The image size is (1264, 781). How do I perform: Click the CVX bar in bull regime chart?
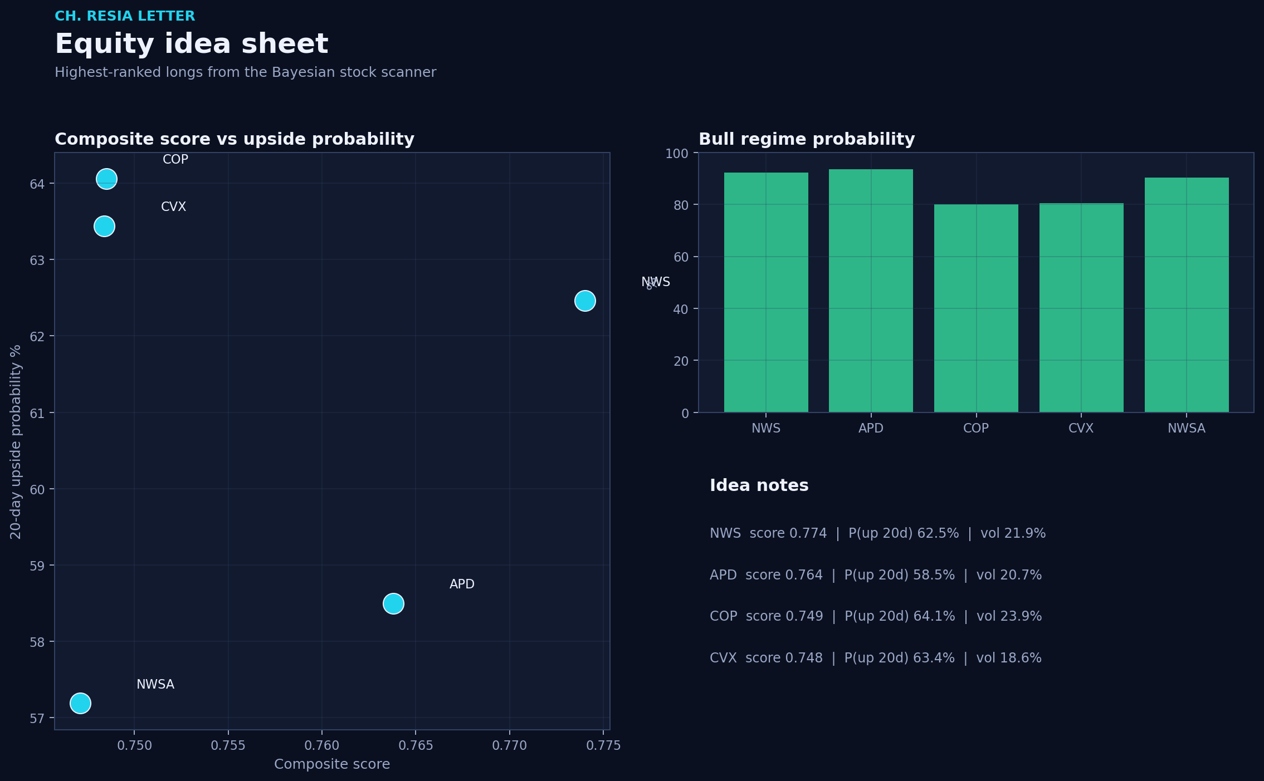pos(1081,308)
